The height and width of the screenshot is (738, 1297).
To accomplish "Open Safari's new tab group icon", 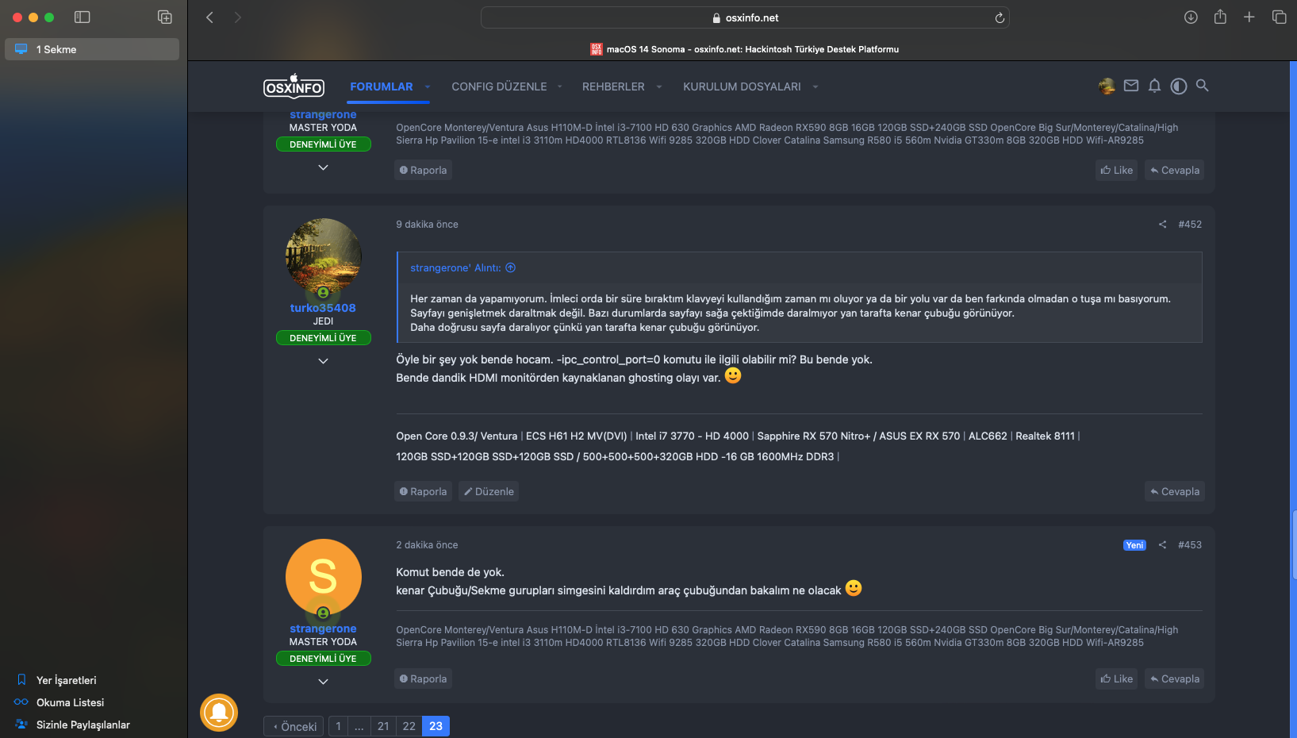I will tap(165, 17).
